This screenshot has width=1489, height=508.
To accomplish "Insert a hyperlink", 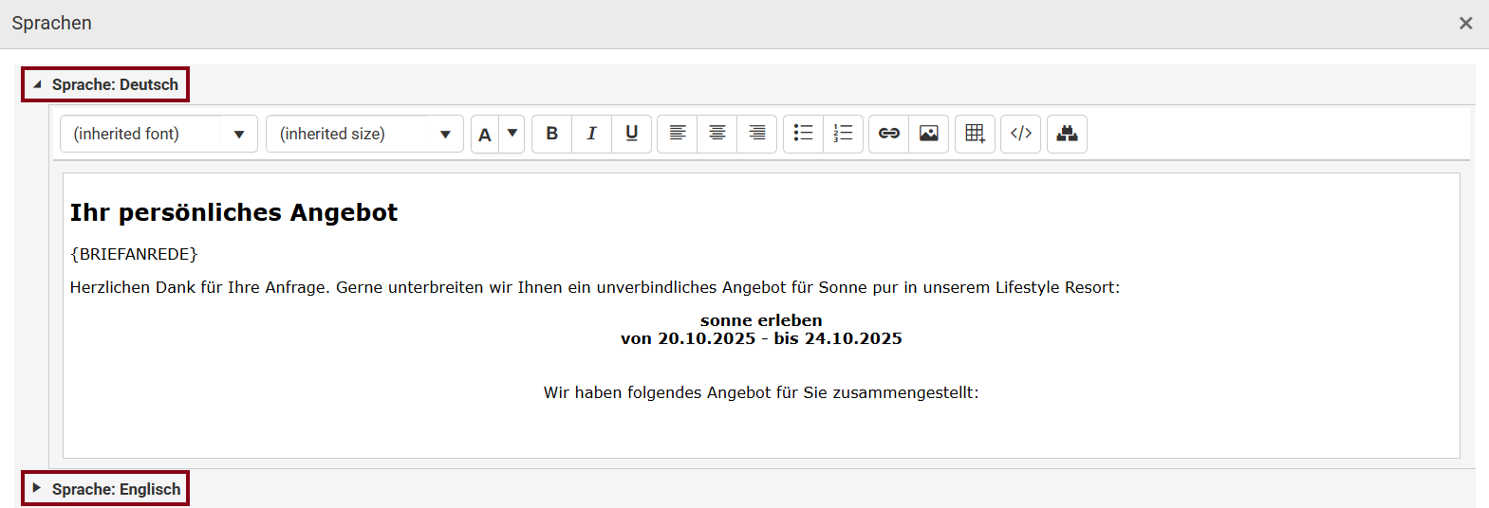I will (x=889, y=134).
